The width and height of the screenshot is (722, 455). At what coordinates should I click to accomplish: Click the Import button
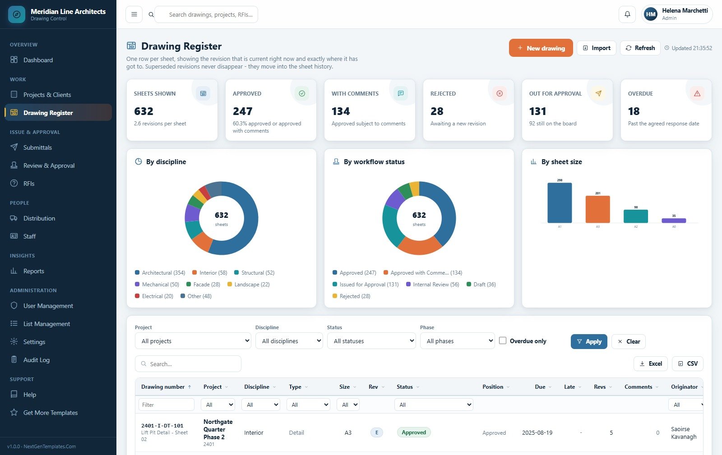(x=597, y=48)
